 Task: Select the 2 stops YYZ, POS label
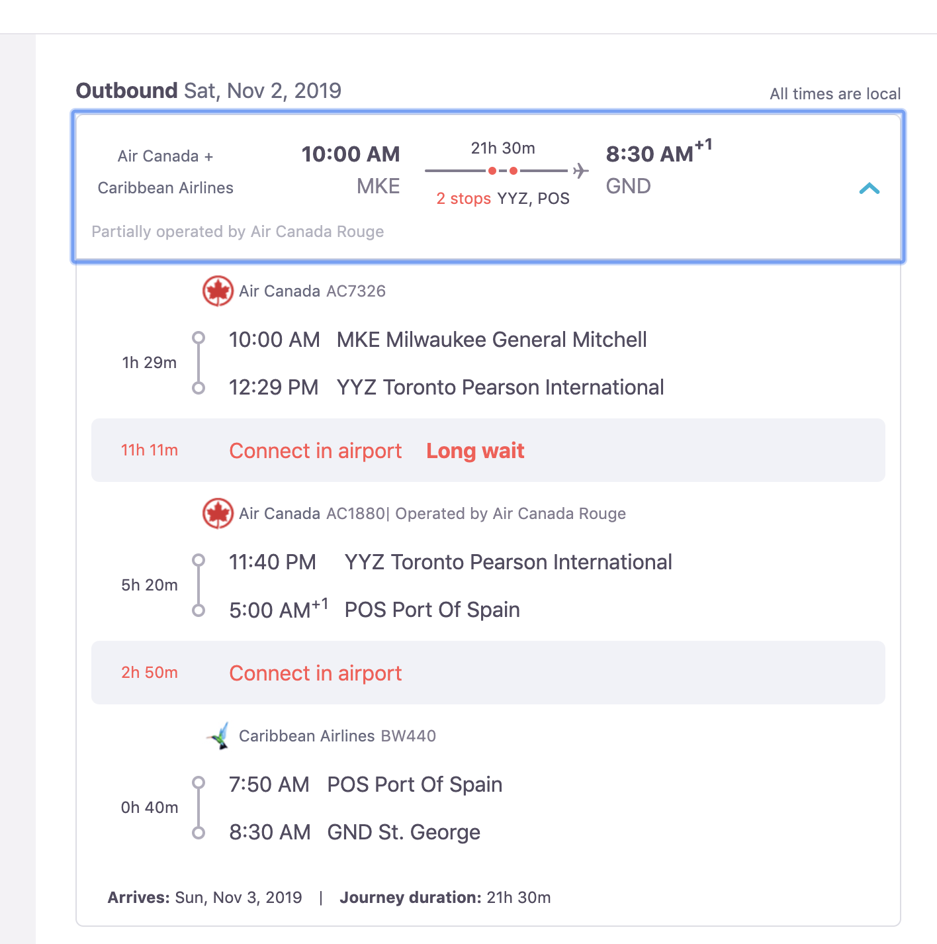point(503,198)
